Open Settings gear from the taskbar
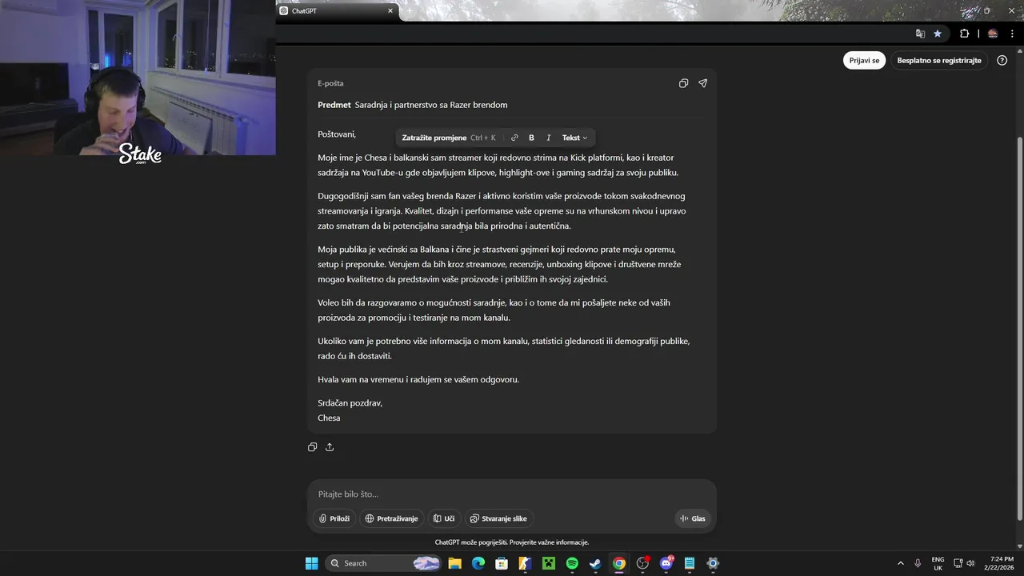The height and width of the screenshot is (576, 1024). click(x=713, y=563)
